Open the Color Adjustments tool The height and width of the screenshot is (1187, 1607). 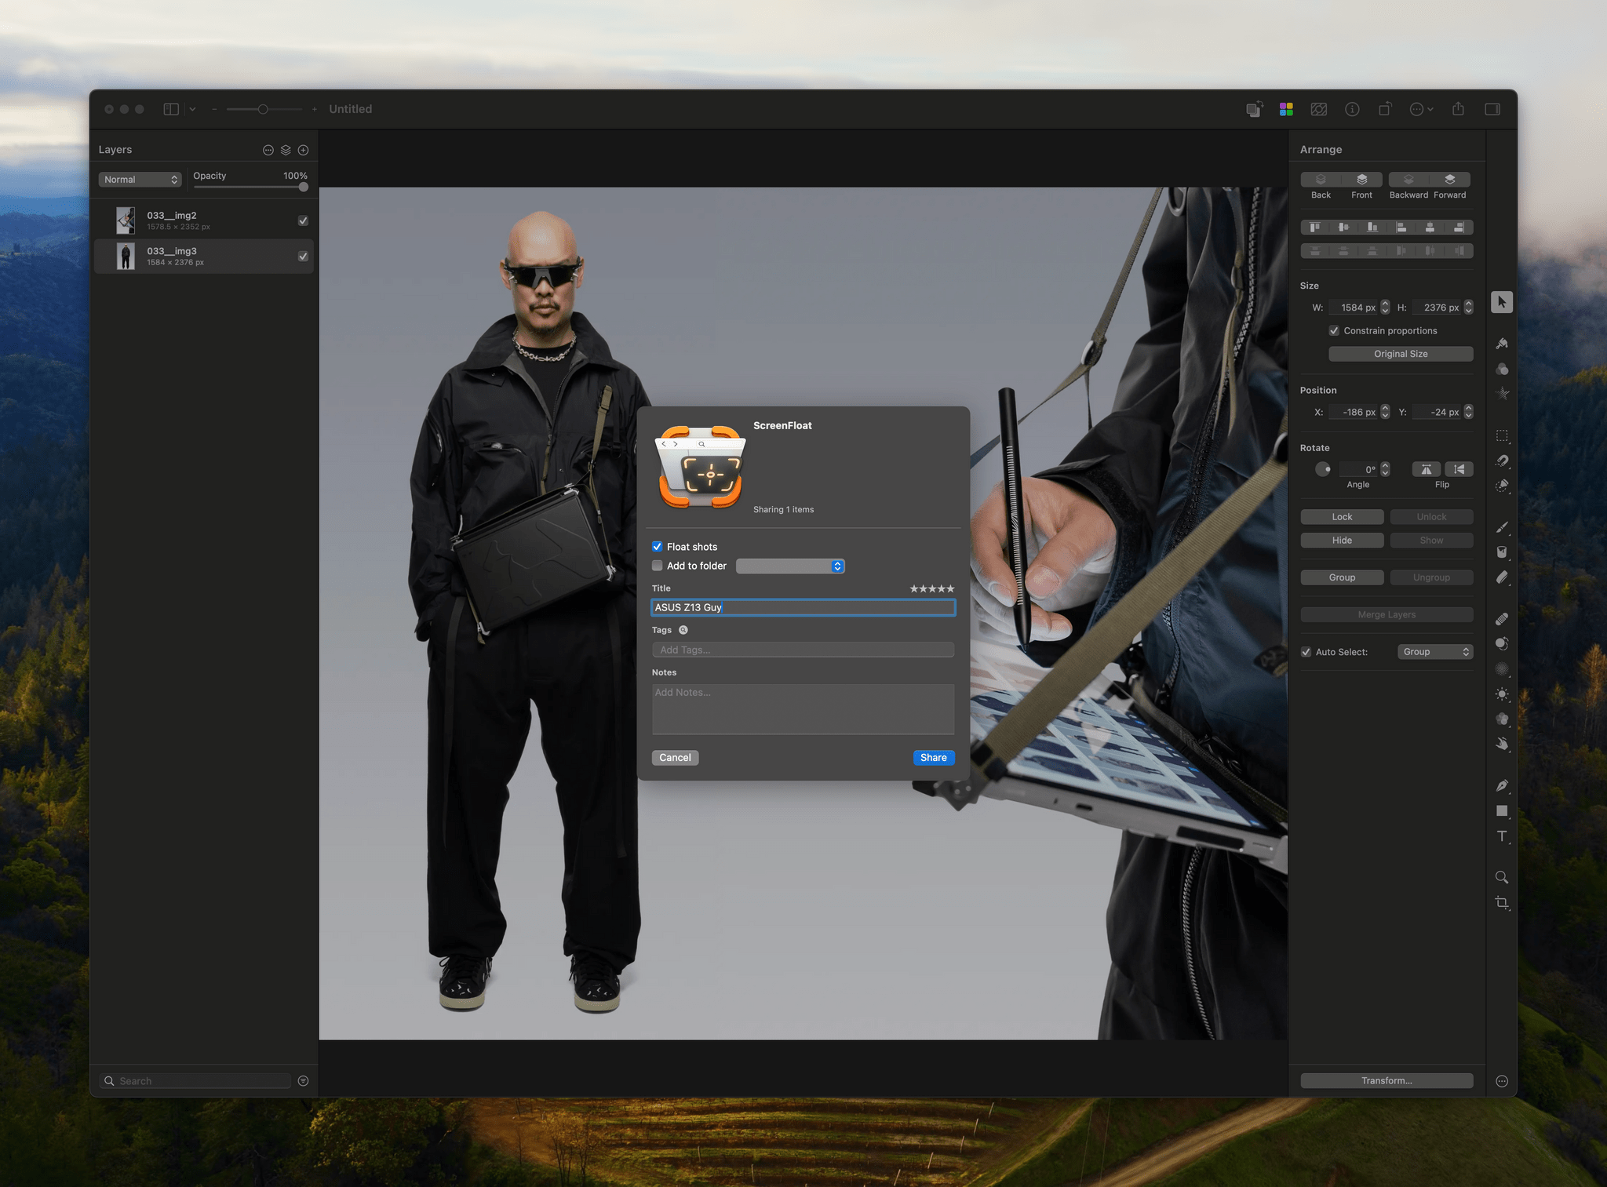tap(1501, 369)
